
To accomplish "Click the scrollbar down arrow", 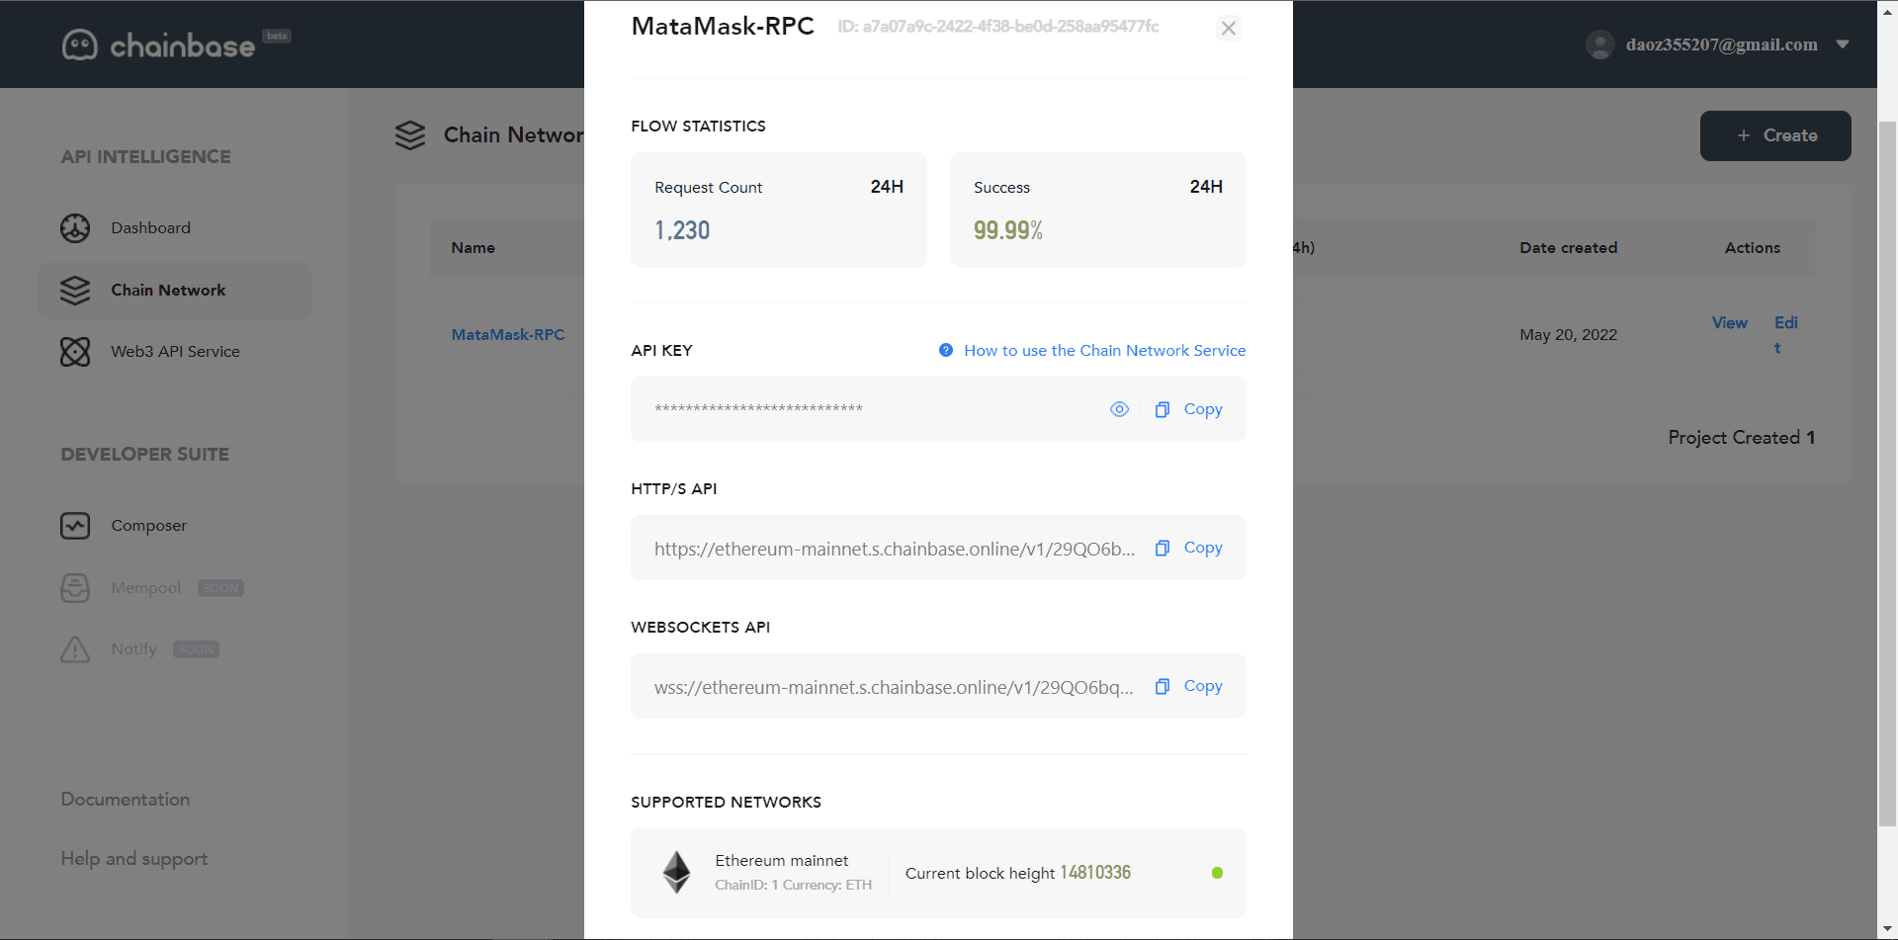I will pyautogui.click(x=1887, y=929).
